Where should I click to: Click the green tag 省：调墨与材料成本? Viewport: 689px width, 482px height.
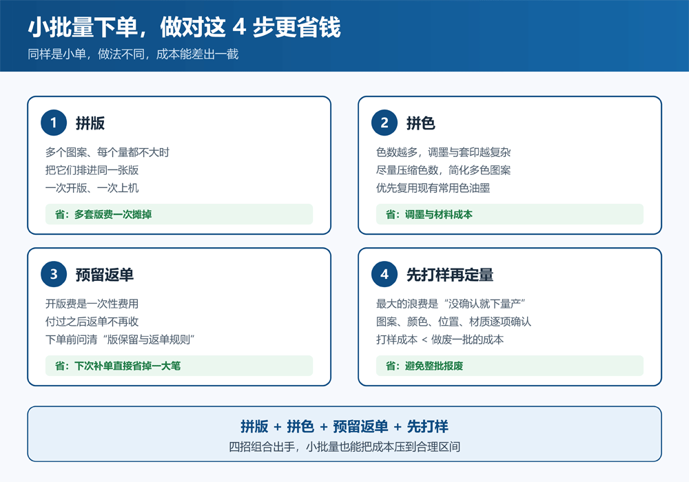(x=510, y=214)
